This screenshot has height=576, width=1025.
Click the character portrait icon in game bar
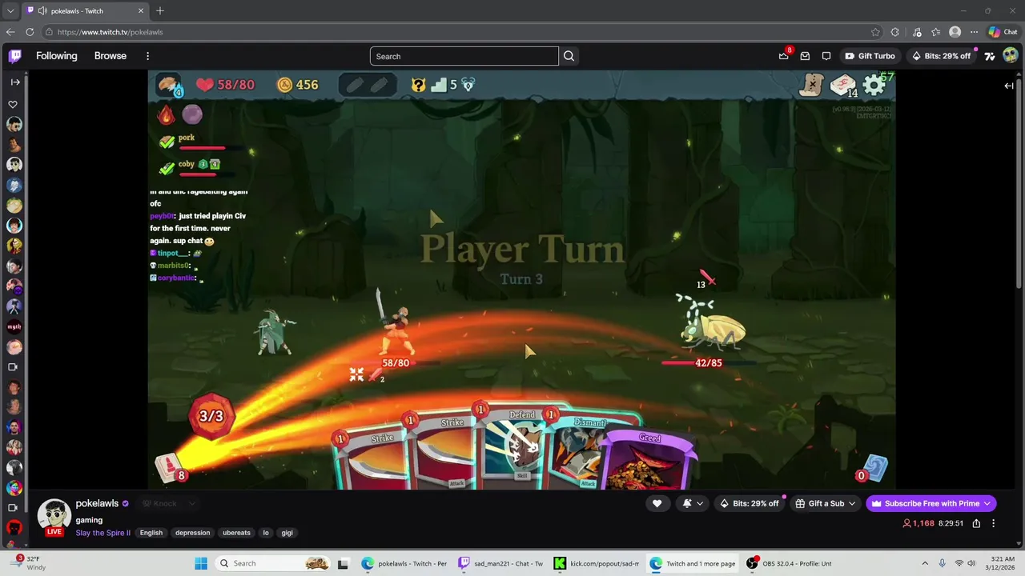[169, 86]
